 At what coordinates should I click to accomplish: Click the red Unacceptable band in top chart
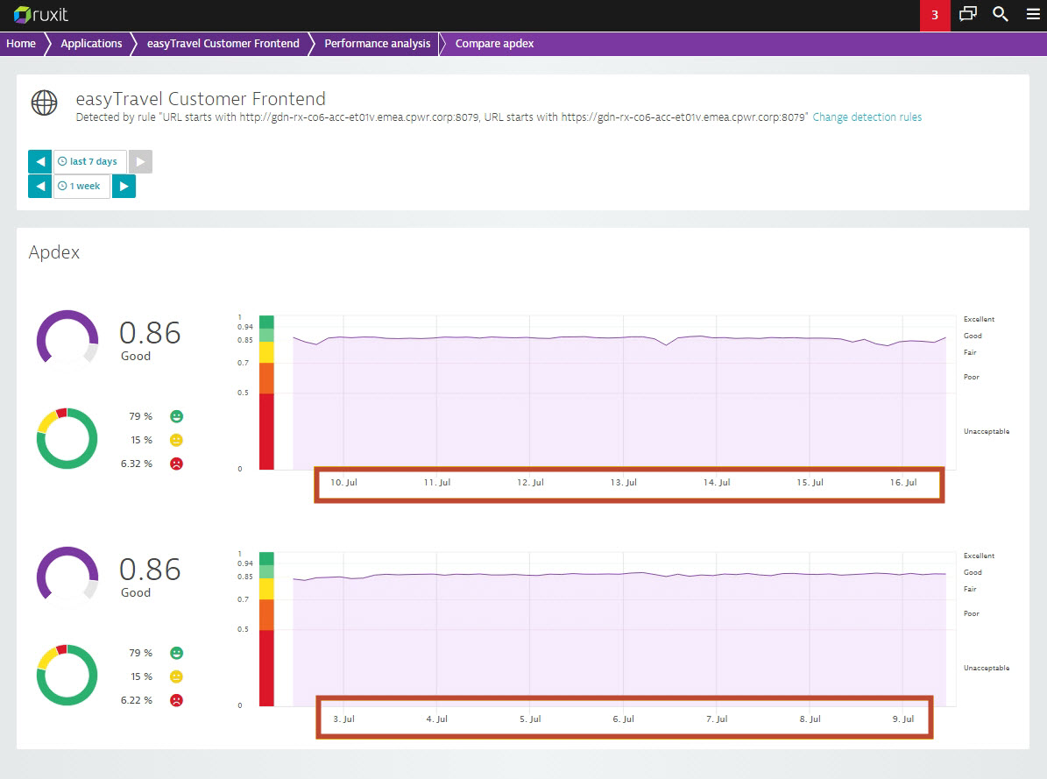pyautogui.click(x=266, y=431)
